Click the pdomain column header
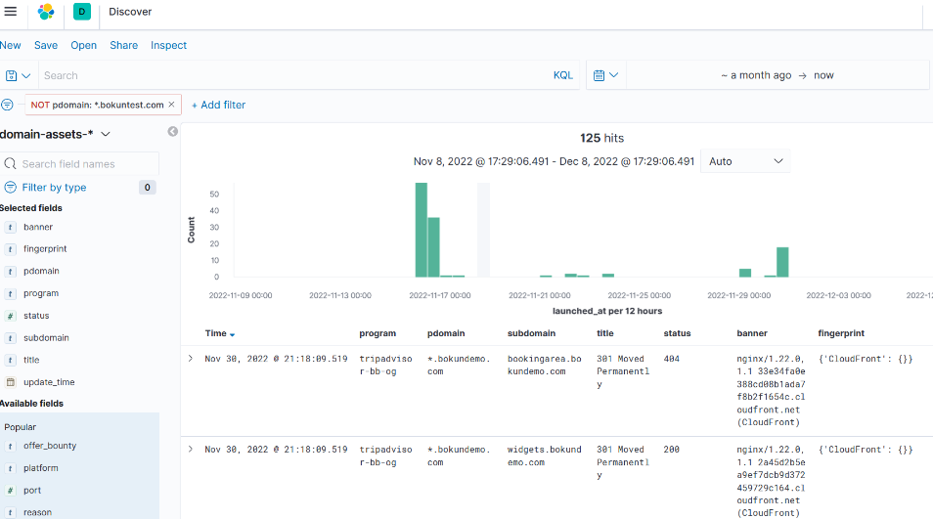The height and width of the screenshot is (519, 933). tap(446, 333)
